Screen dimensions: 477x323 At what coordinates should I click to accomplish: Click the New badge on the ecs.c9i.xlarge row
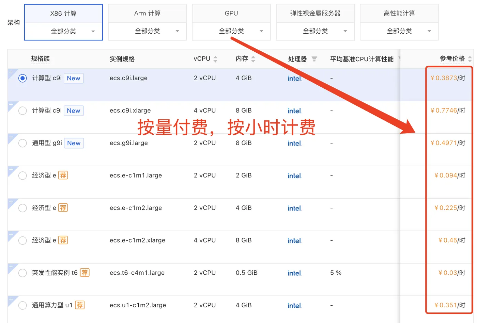click(x=74, y=111)
